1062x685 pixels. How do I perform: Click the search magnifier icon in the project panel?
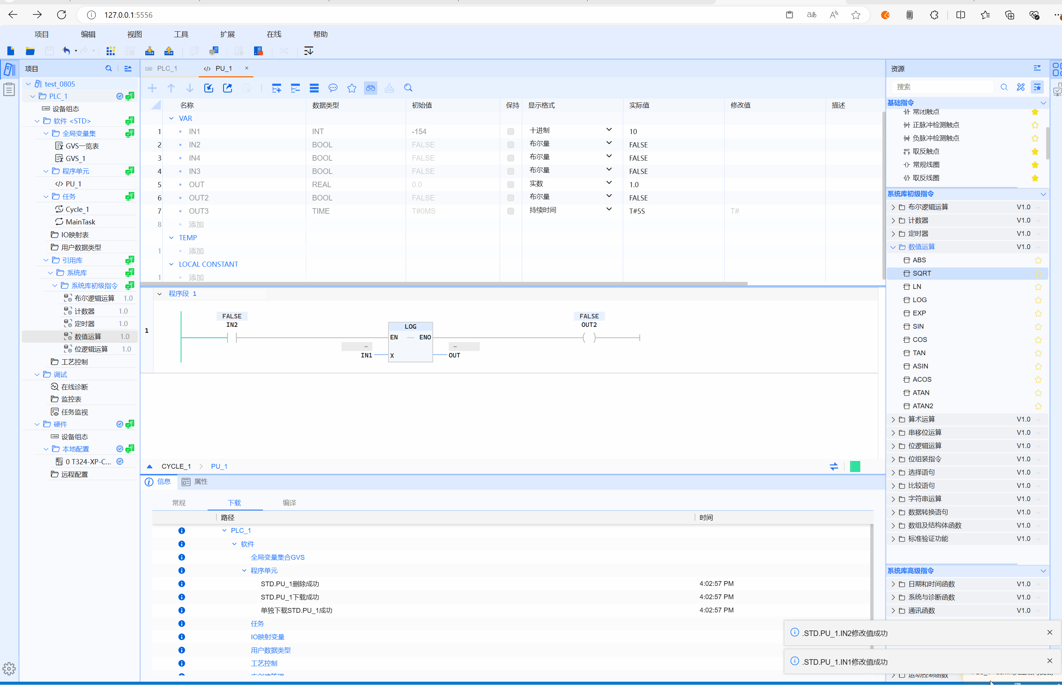[x=109, y=69]
